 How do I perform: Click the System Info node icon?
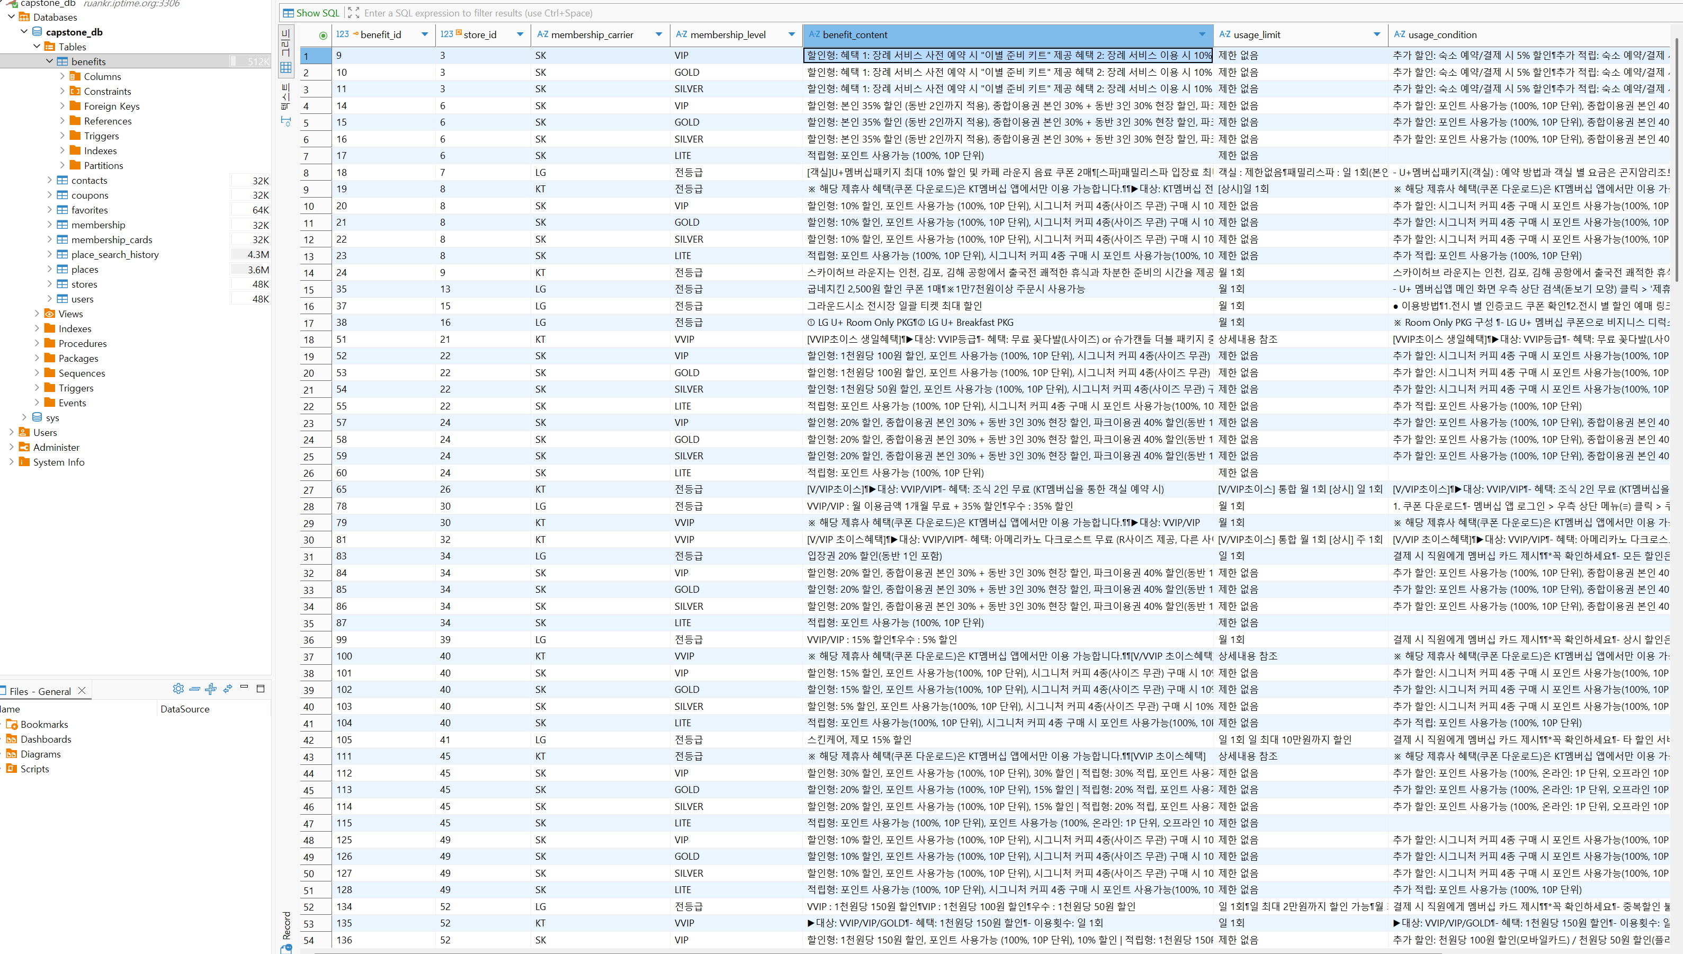24,462
